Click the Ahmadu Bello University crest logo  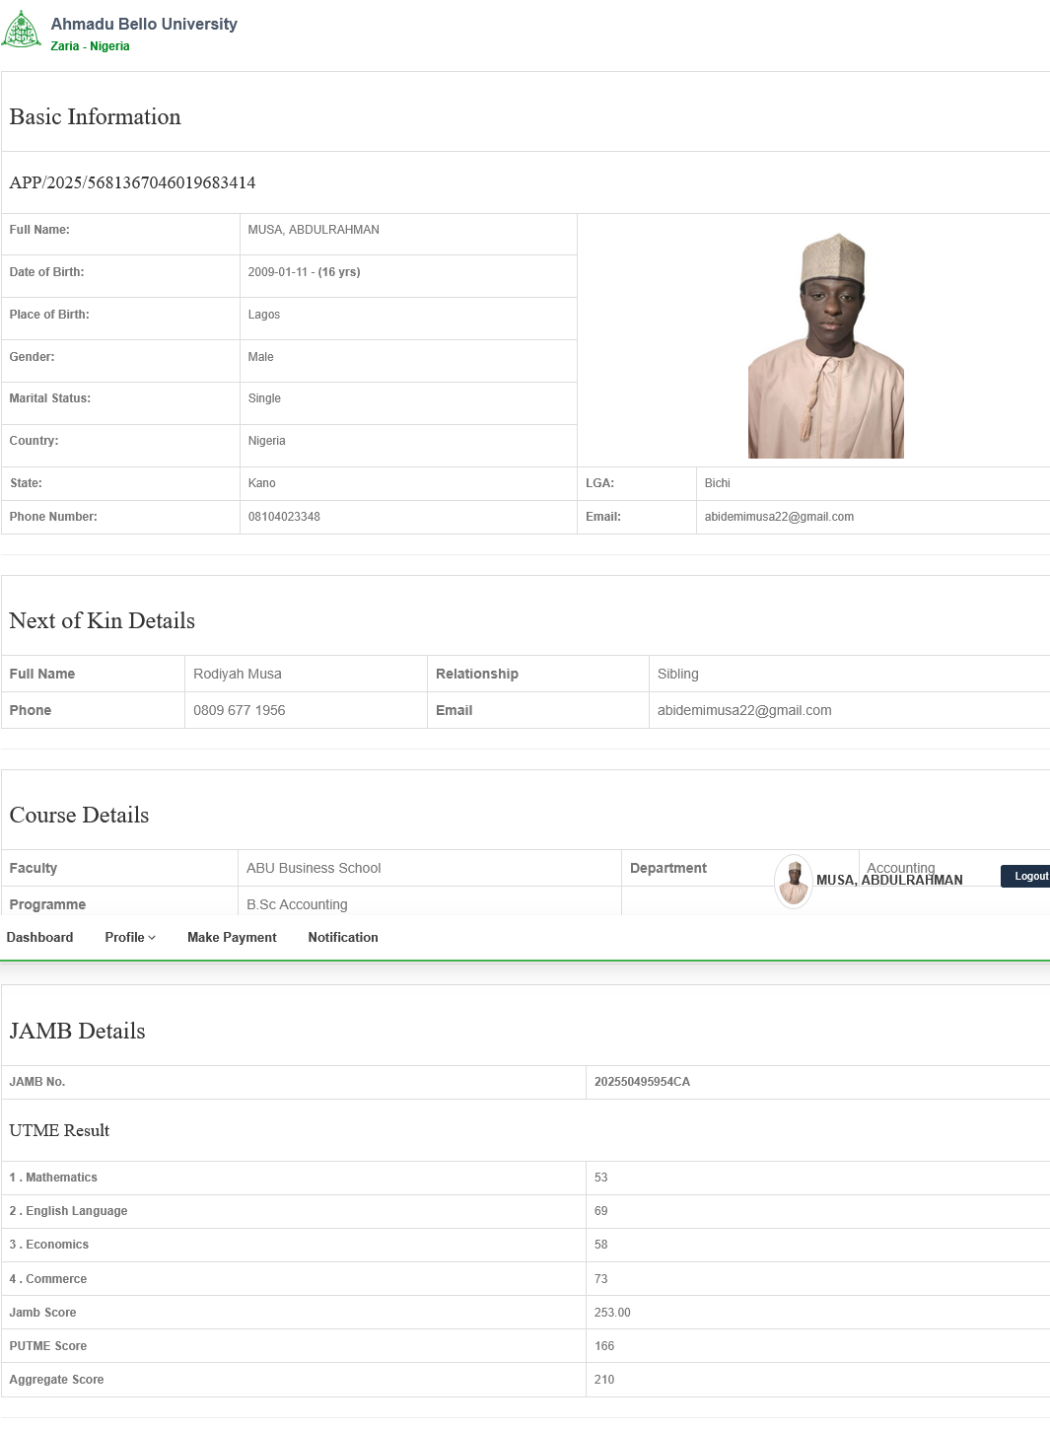coord(22,30)
